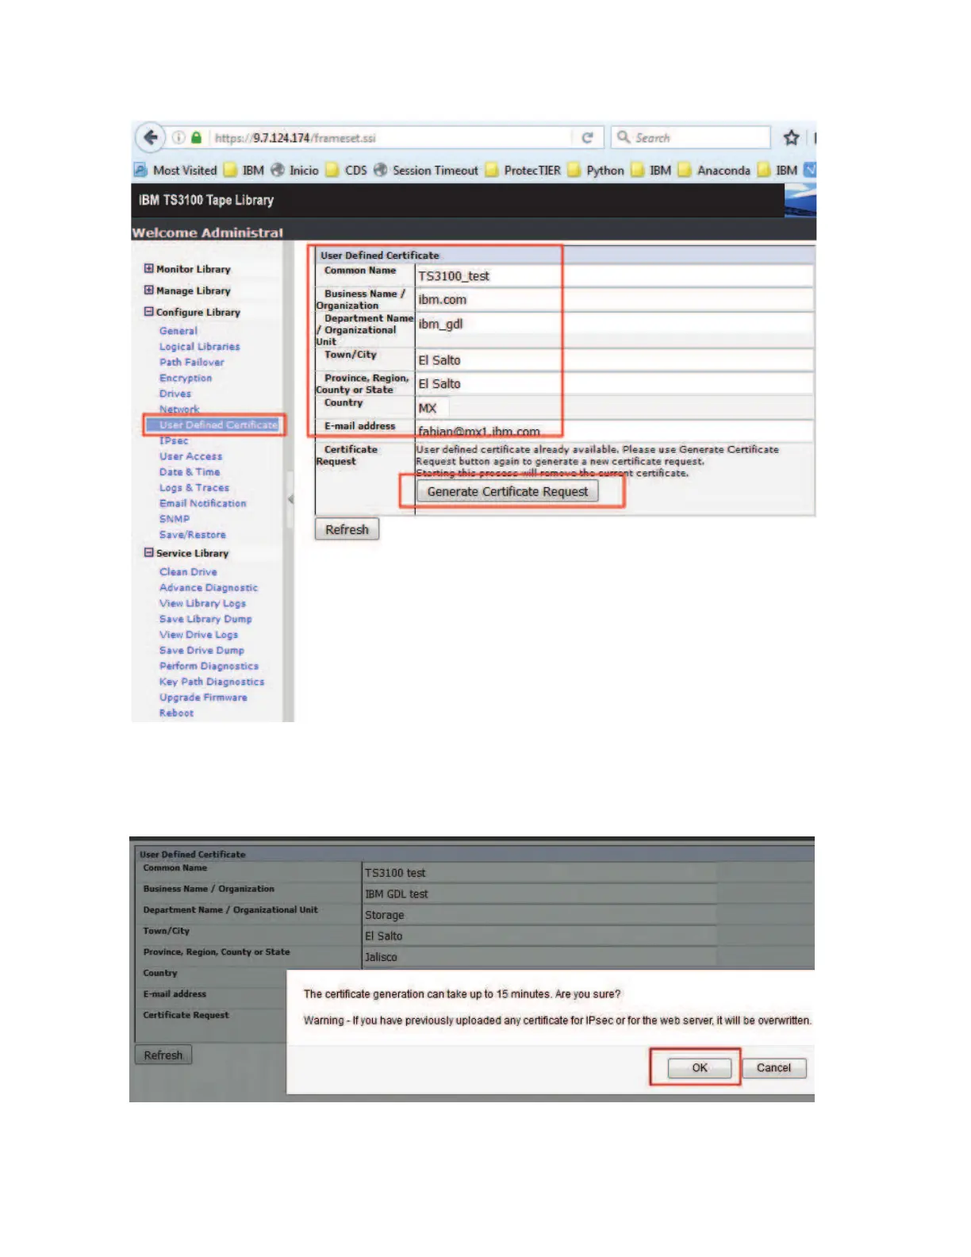Collapse the Service Library tree node
Viewport: 971px width, 1257px height.
148,552
